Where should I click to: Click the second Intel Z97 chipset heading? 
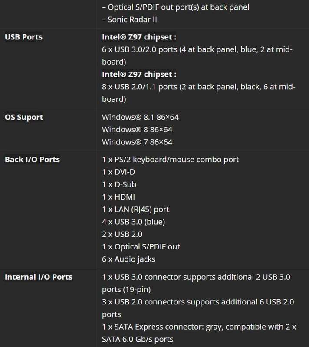pyautogui.click(x=139, y=74)
